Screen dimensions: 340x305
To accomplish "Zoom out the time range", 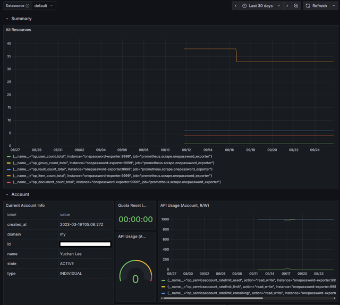I will [296, 6].
